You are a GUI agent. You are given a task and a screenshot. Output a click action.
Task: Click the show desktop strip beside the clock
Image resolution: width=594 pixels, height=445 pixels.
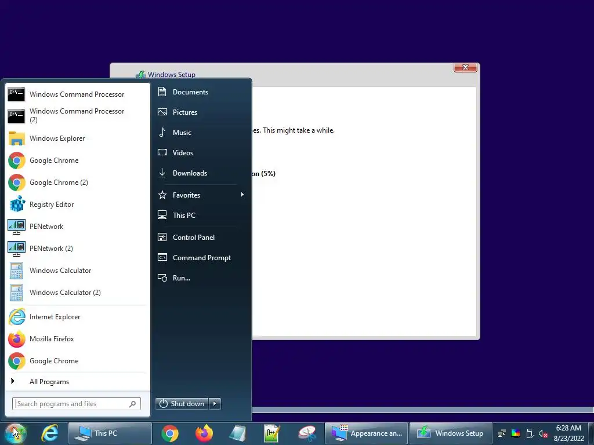point(591,433)
